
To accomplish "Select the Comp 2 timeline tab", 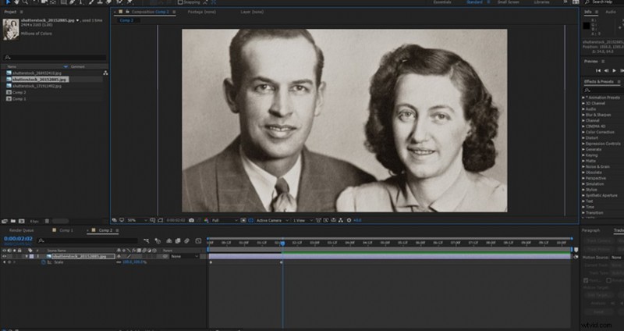I will [105, 230].
